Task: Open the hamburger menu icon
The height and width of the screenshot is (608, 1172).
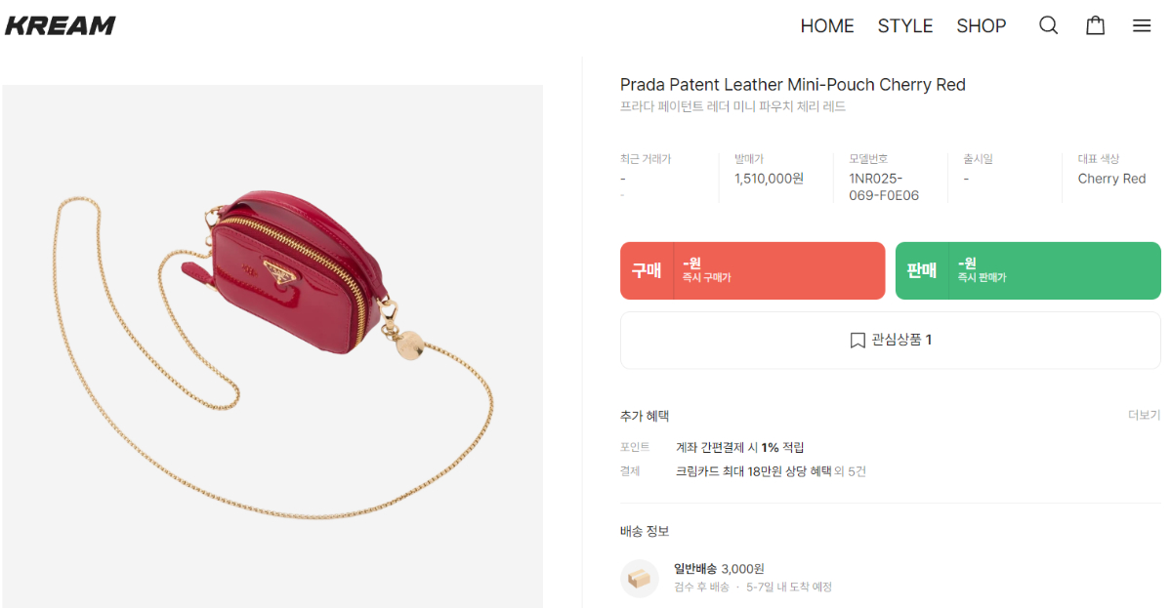Action: pos(1142,26)
